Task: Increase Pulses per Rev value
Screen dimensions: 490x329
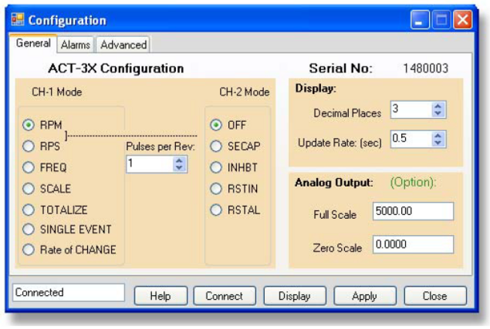Action: pyautogui.click(x=180, y=159)
